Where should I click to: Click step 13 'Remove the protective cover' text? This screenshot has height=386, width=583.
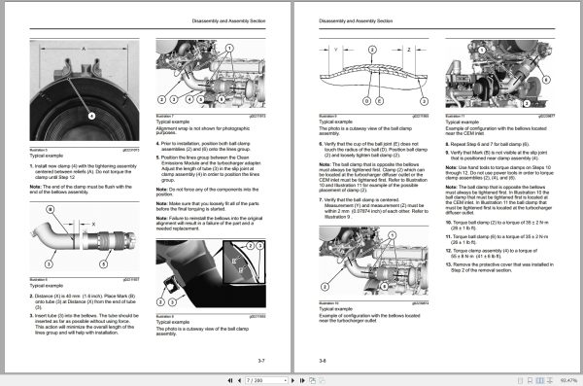point(499,267)
